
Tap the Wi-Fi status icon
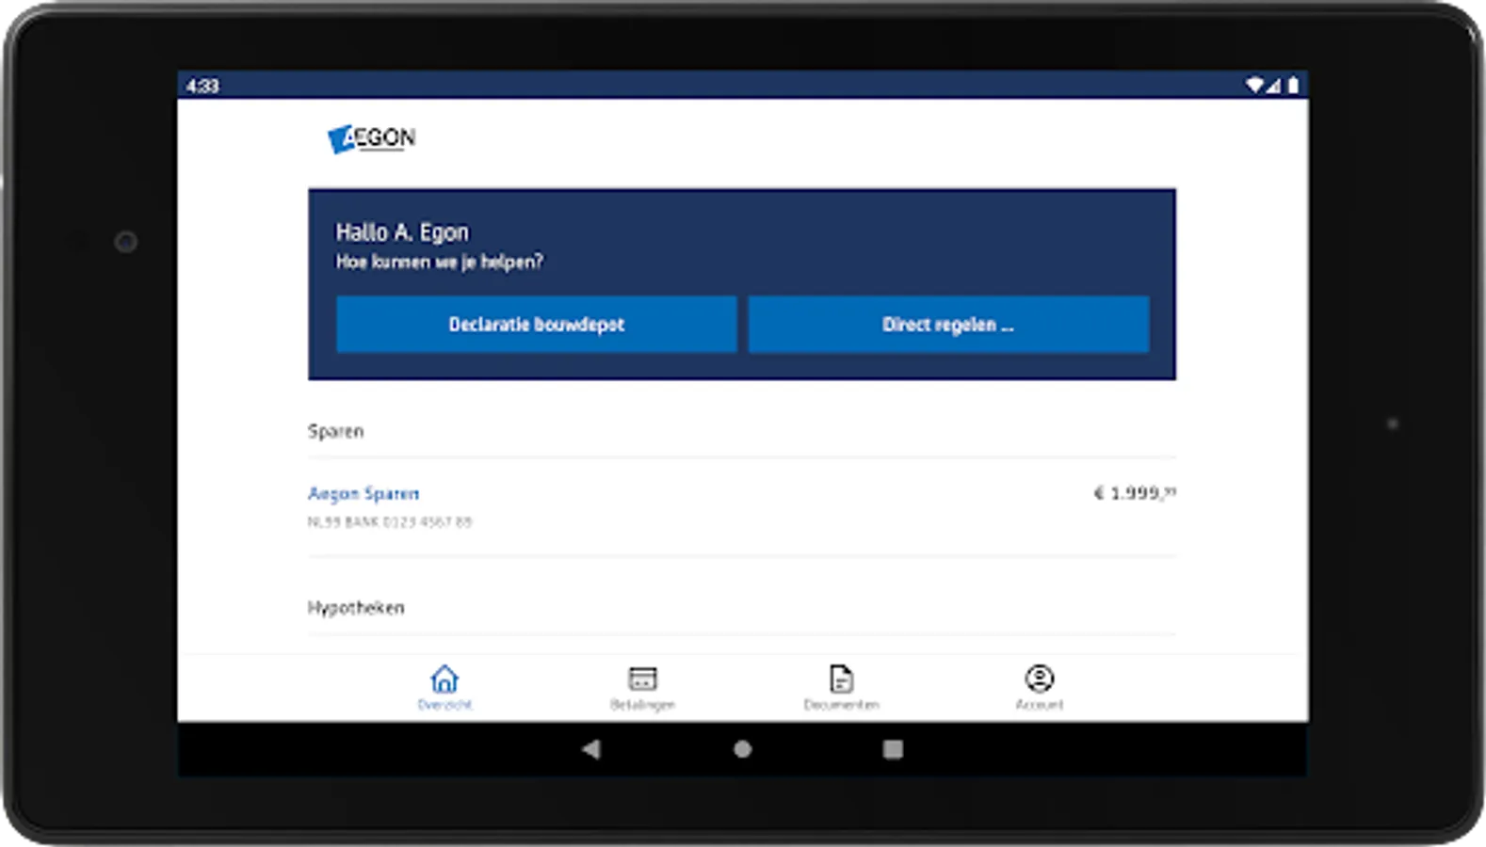(1254, 85)
